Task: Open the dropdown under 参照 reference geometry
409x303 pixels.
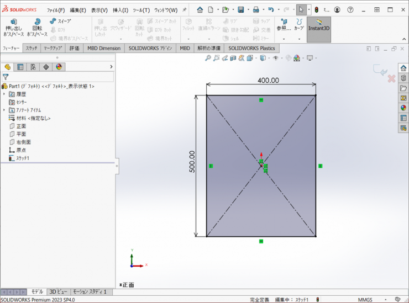Action: pos(284,39)
